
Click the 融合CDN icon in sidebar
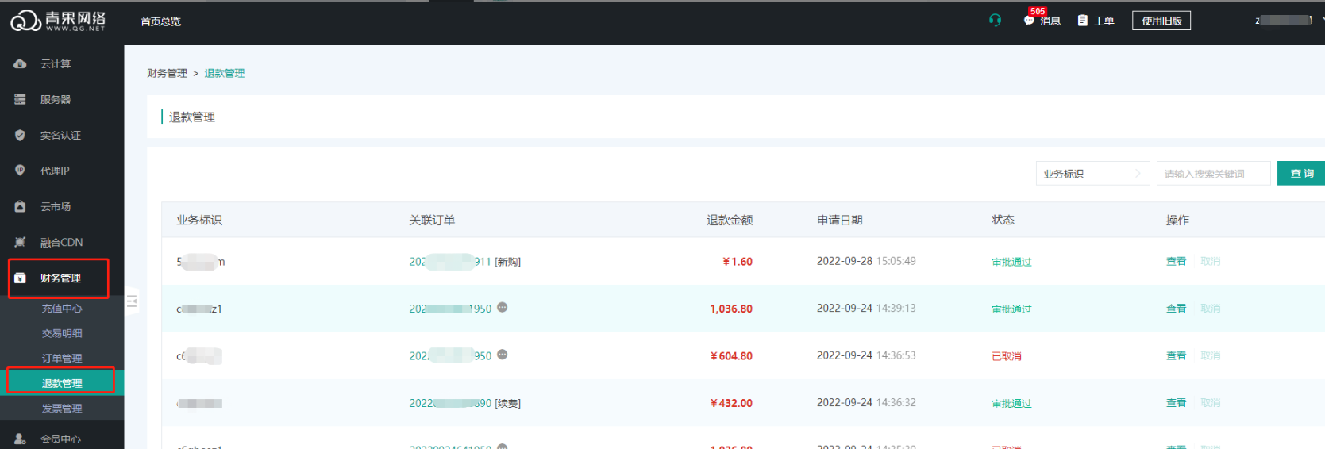click(x=21, y=243)
